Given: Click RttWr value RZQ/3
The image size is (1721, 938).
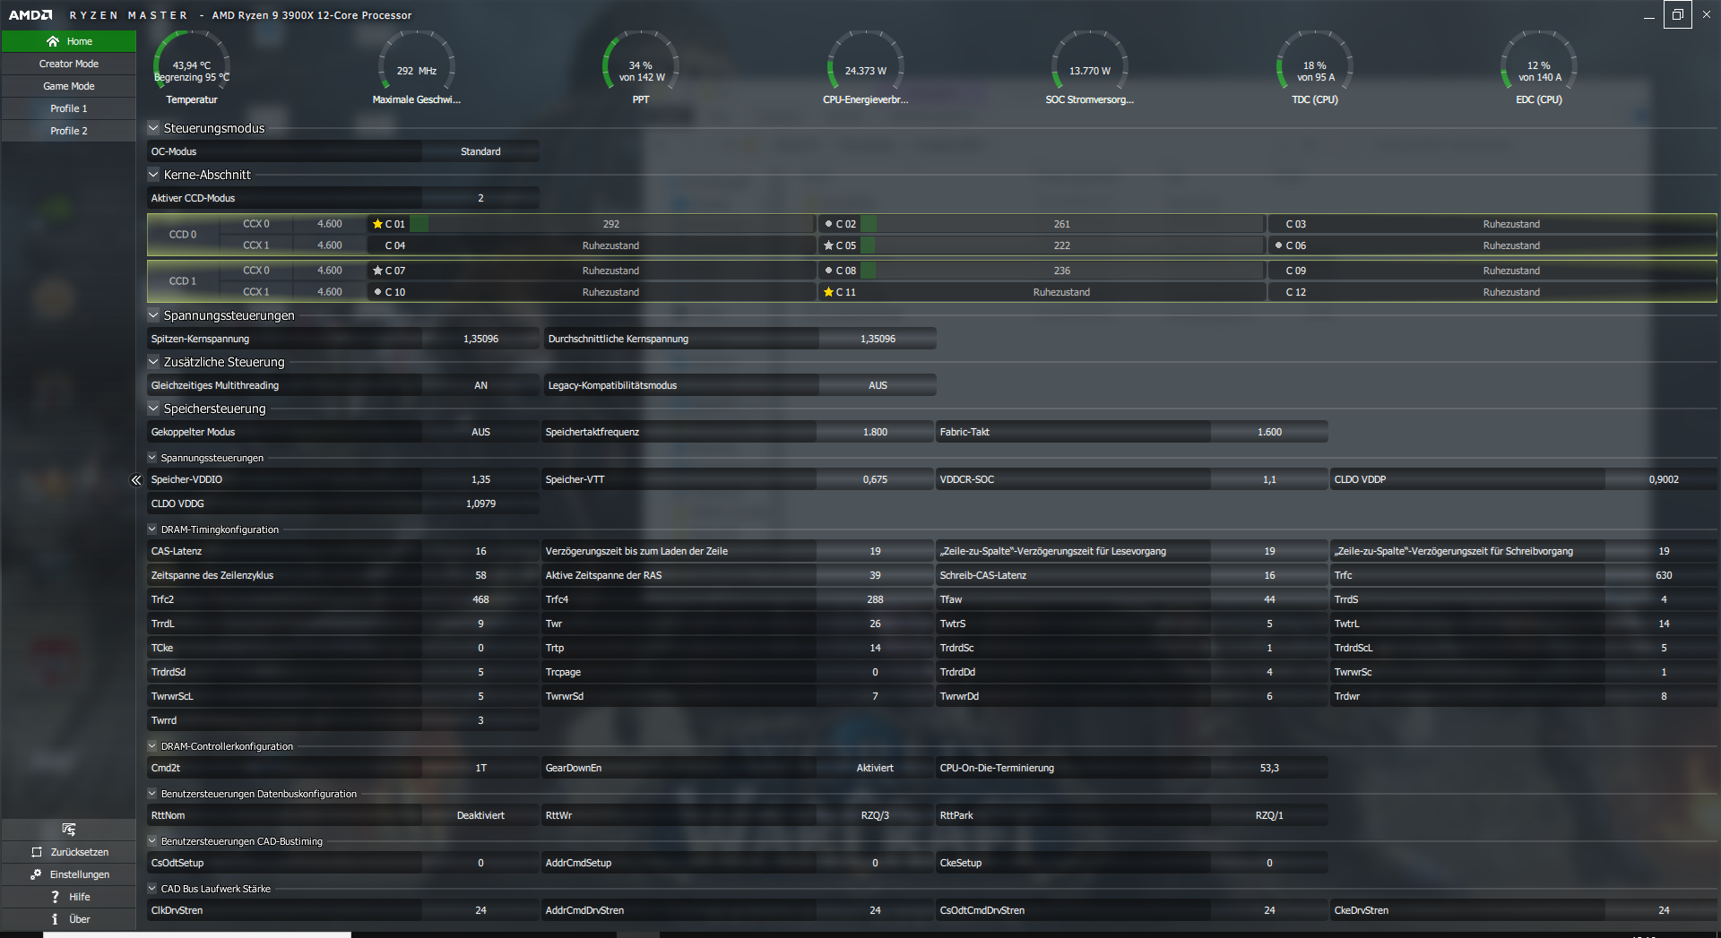Looking at the screenshot, I should click(x=875, y=815).
